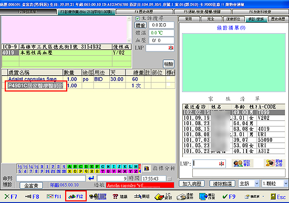Open the 藥組 drug group icon

click(x=141, y=197)
